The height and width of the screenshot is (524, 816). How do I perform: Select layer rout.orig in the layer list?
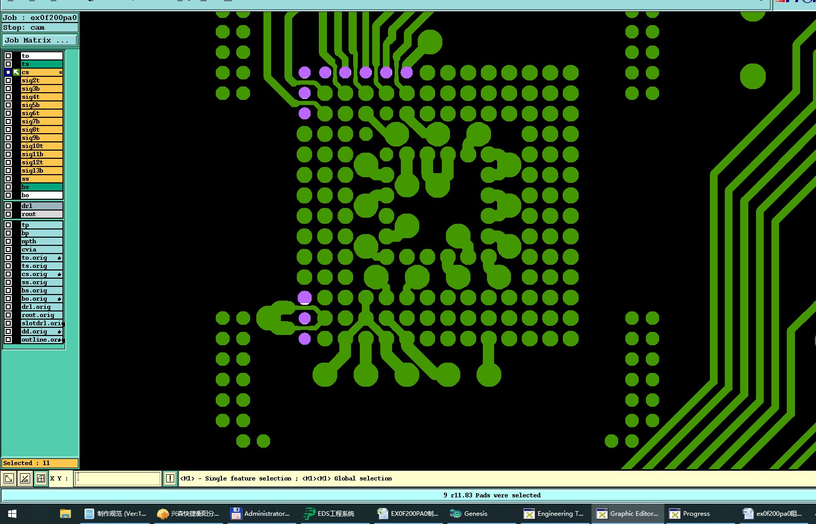coord(42,315)
